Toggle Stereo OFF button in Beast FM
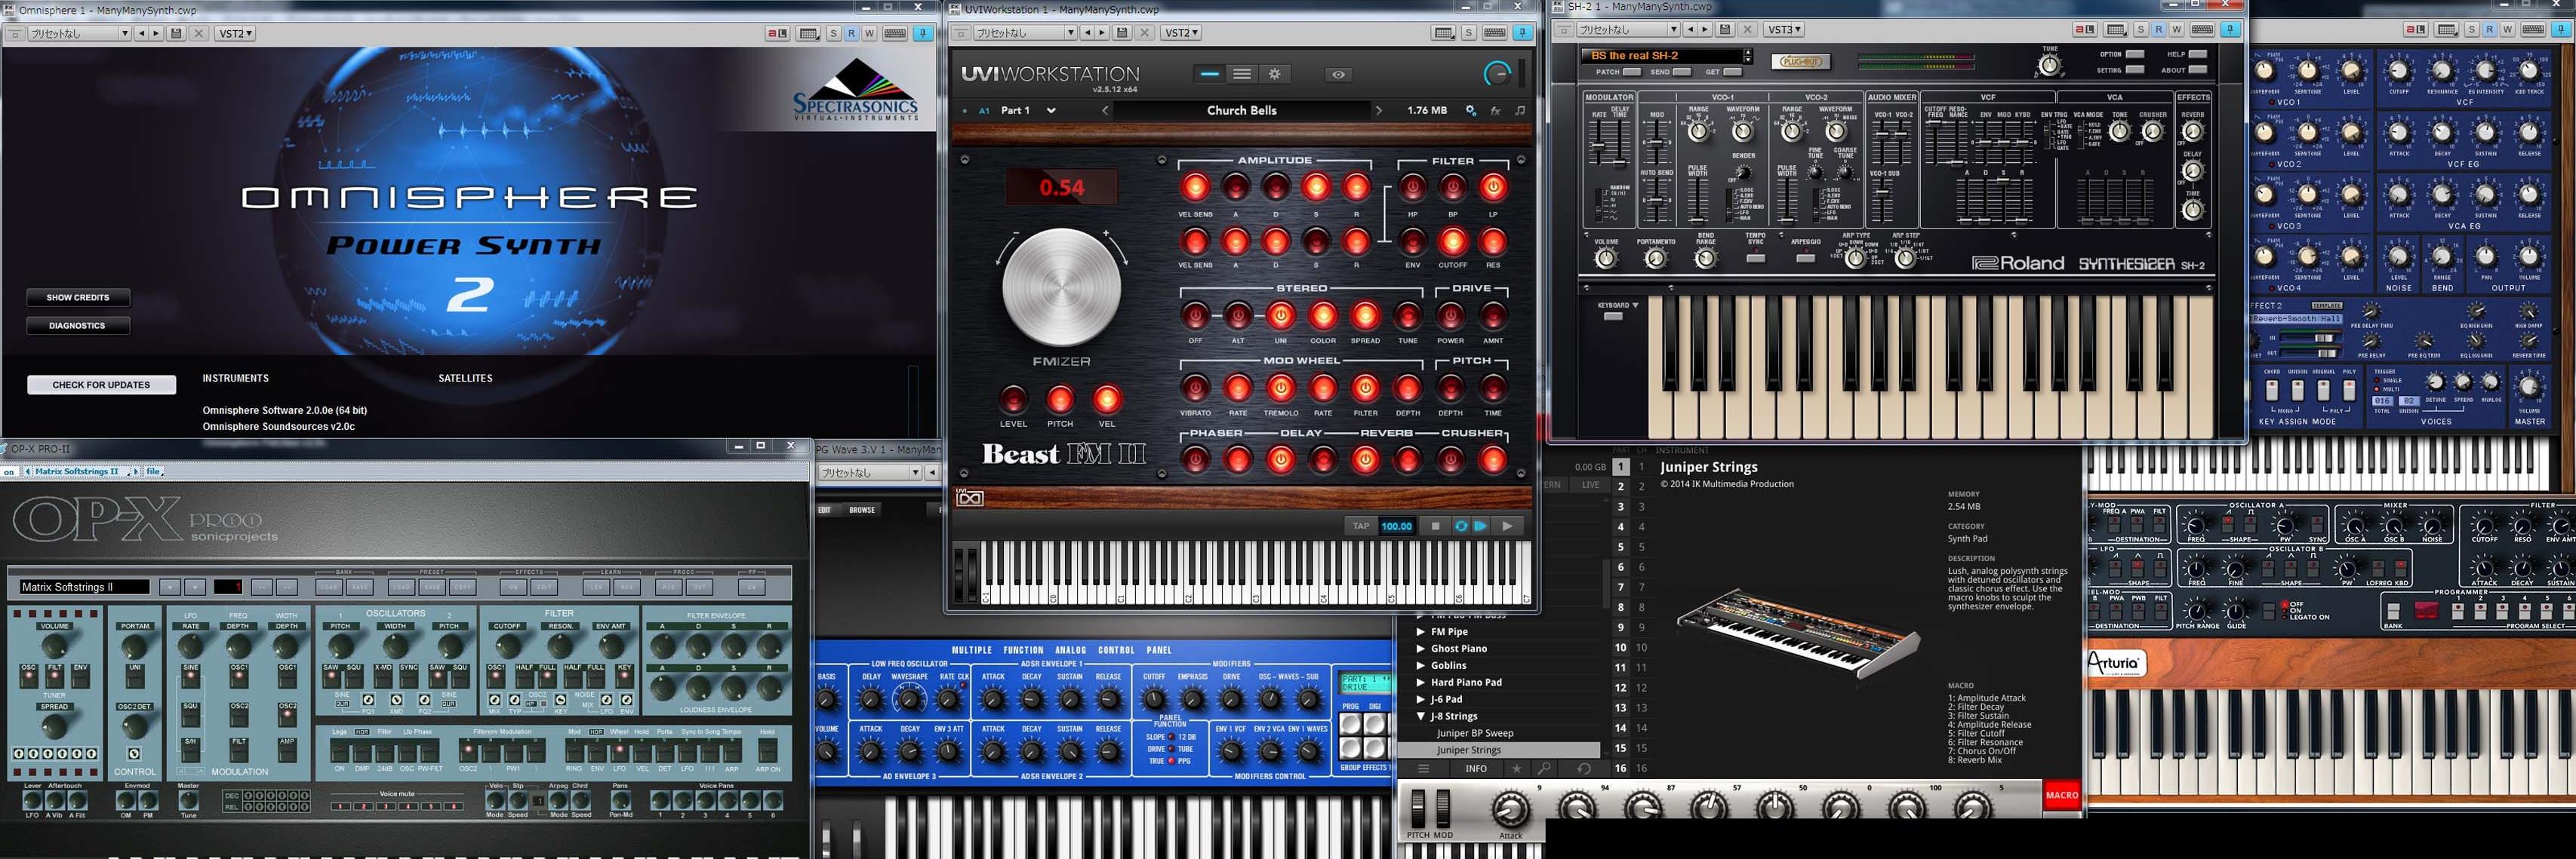Image resolution: width=2576 pixels, height=859 pixels. point(1195,316)
